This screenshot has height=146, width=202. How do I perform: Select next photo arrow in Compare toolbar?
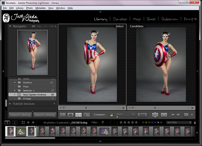[178, 114]
